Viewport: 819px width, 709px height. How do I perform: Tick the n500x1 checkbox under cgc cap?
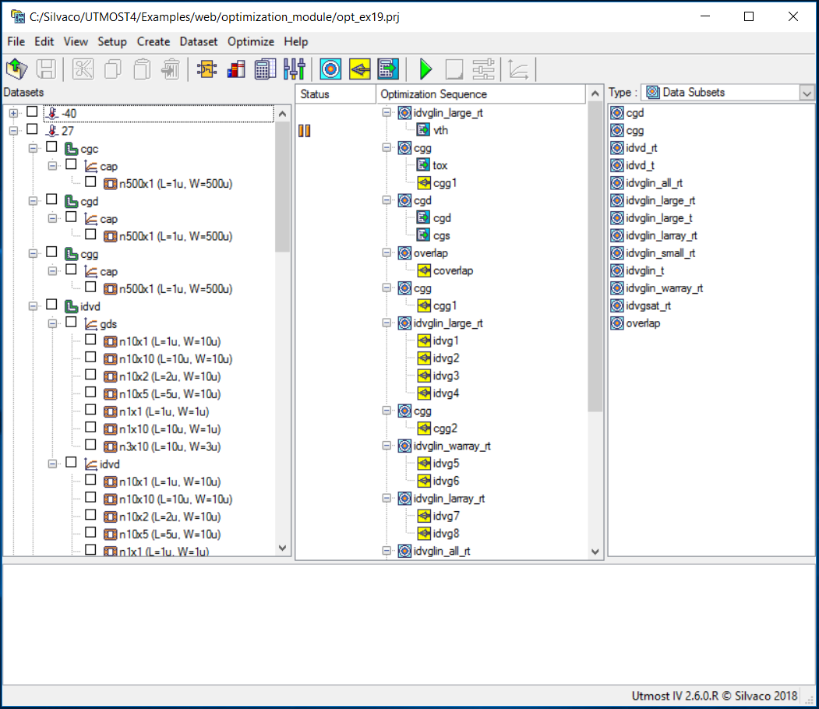pos(90,182)
